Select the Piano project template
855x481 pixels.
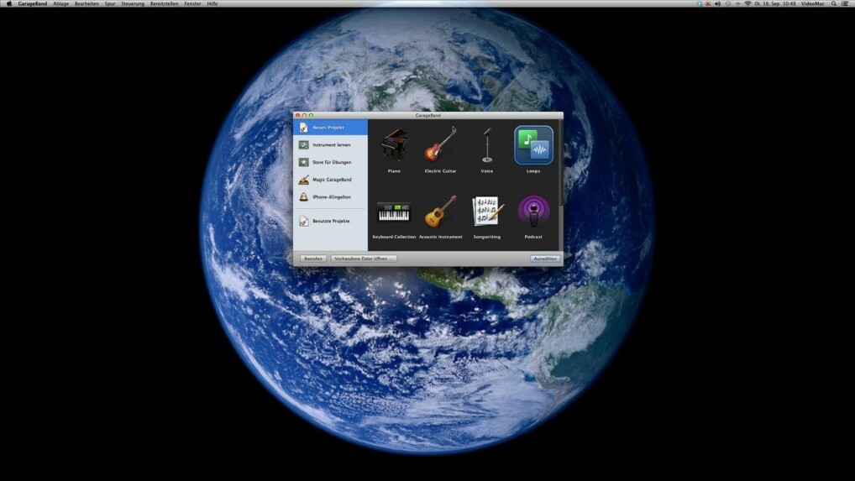tap(394, 146)
